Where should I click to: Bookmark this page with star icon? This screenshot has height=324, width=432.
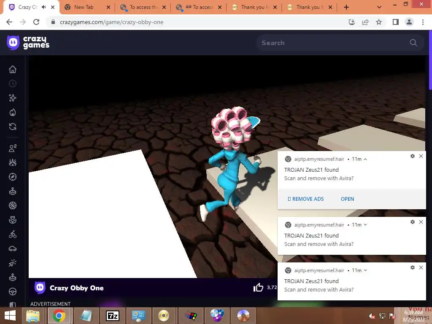(x=379, y=22)
